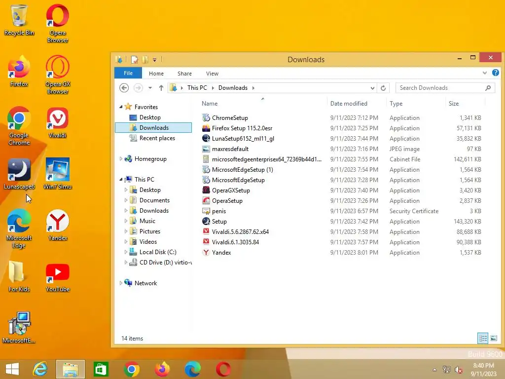Go back with the Back arrow
Image resolution: width=505 pixels, height=379 pixels.
click(124, 88)
